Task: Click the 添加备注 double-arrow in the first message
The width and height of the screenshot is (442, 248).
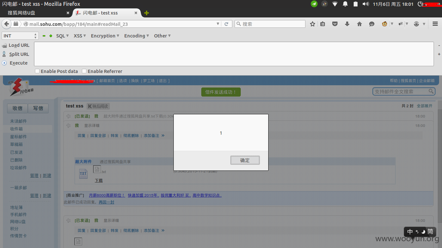Action: click(163, 136)
